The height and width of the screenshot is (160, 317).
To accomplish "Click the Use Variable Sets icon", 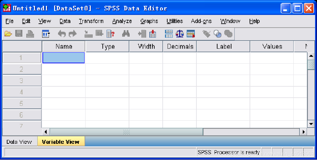I will click(217, 34).
